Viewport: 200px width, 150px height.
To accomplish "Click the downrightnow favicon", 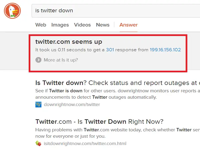I will (x=38, y=104).
